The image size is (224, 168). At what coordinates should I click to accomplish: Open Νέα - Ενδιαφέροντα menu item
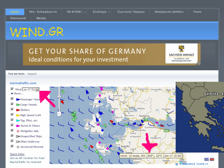pos(43,12)
